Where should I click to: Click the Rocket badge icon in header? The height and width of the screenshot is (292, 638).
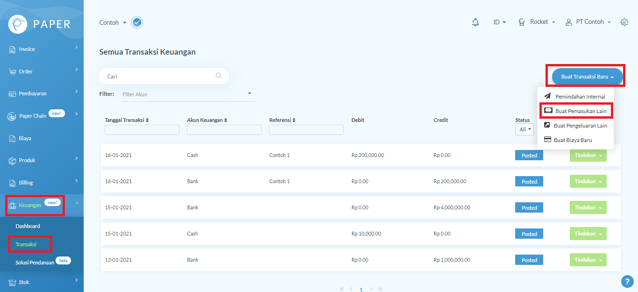pos(522,22)
